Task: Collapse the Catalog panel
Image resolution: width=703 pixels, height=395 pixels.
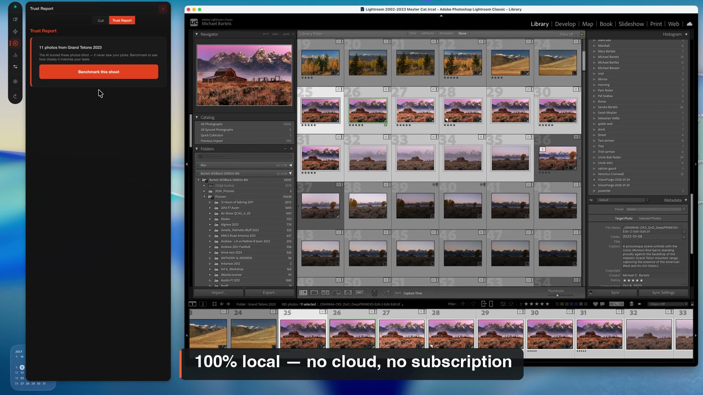Action: tap(197, 117)
